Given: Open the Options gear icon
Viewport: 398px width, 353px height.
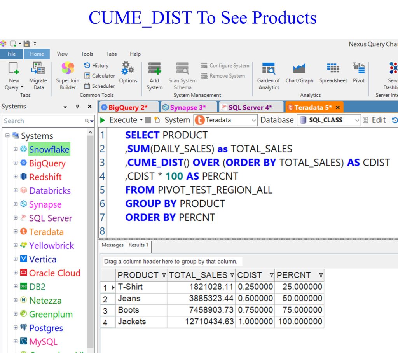Looking at the screenshot, I should (128, 68).
